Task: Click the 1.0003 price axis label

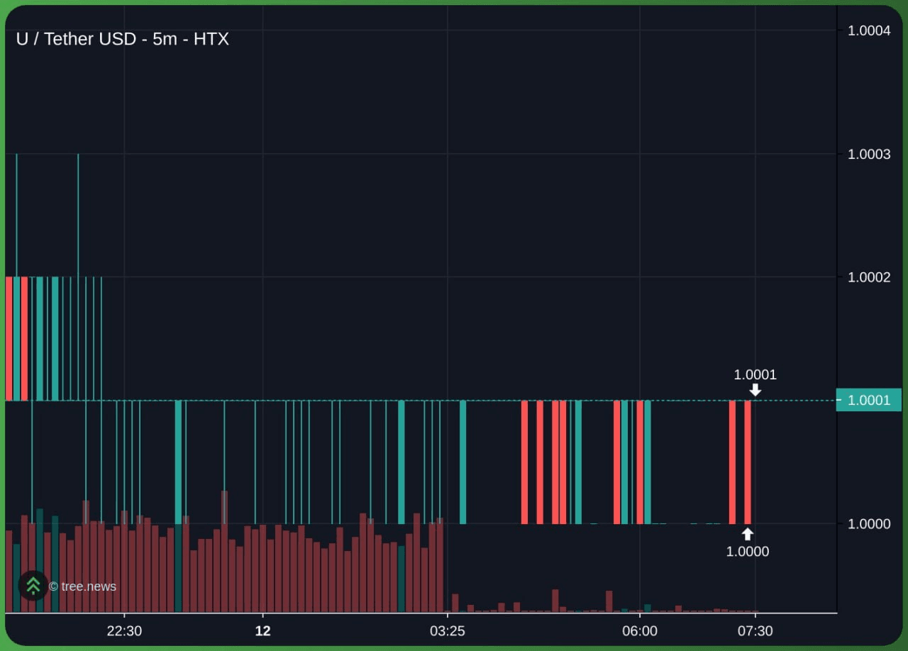Action: pos(869,154)
